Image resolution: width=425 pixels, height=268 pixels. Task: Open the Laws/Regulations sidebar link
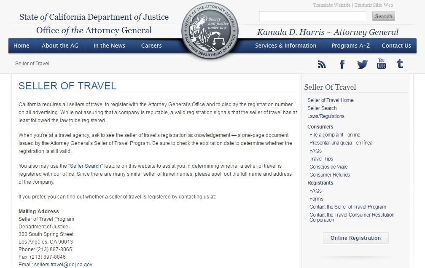pos(326,116)
